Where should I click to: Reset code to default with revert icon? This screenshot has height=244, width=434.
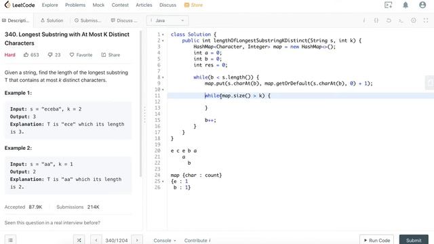tap(389, 20)
